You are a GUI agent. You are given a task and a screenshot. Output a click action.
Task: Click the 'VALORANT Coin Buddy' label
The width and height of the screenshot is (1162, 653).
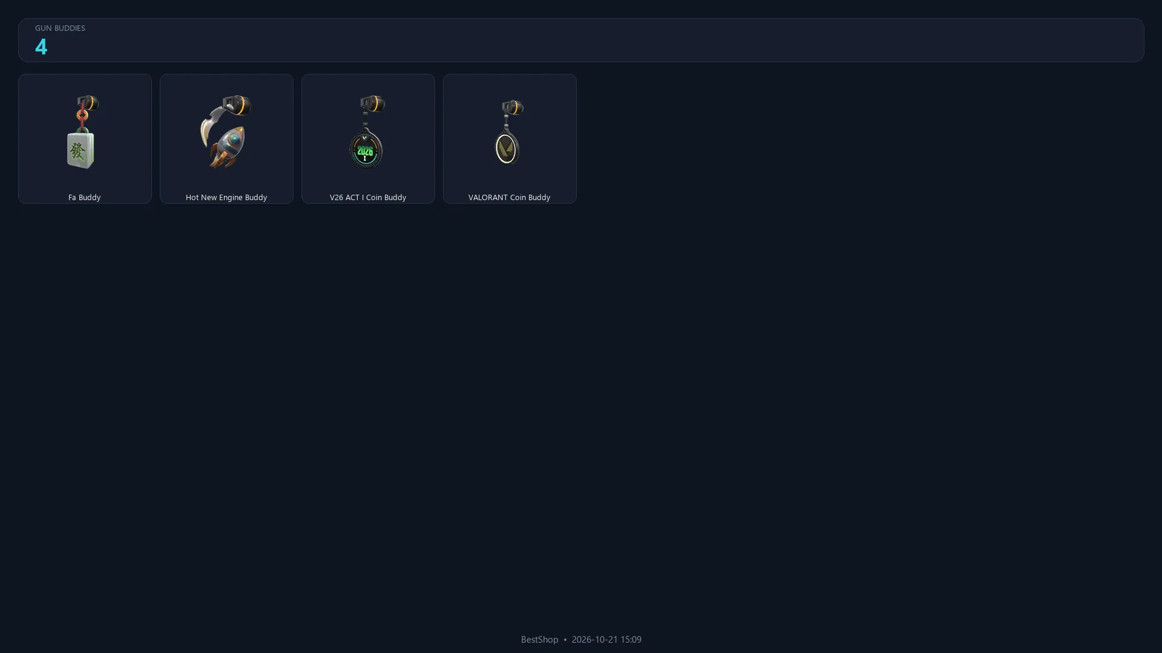[x=509, y=198]
